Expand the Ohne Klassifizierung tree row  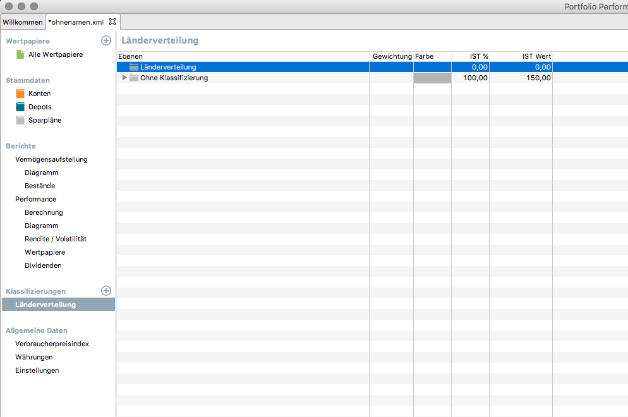tap(124, 78)
